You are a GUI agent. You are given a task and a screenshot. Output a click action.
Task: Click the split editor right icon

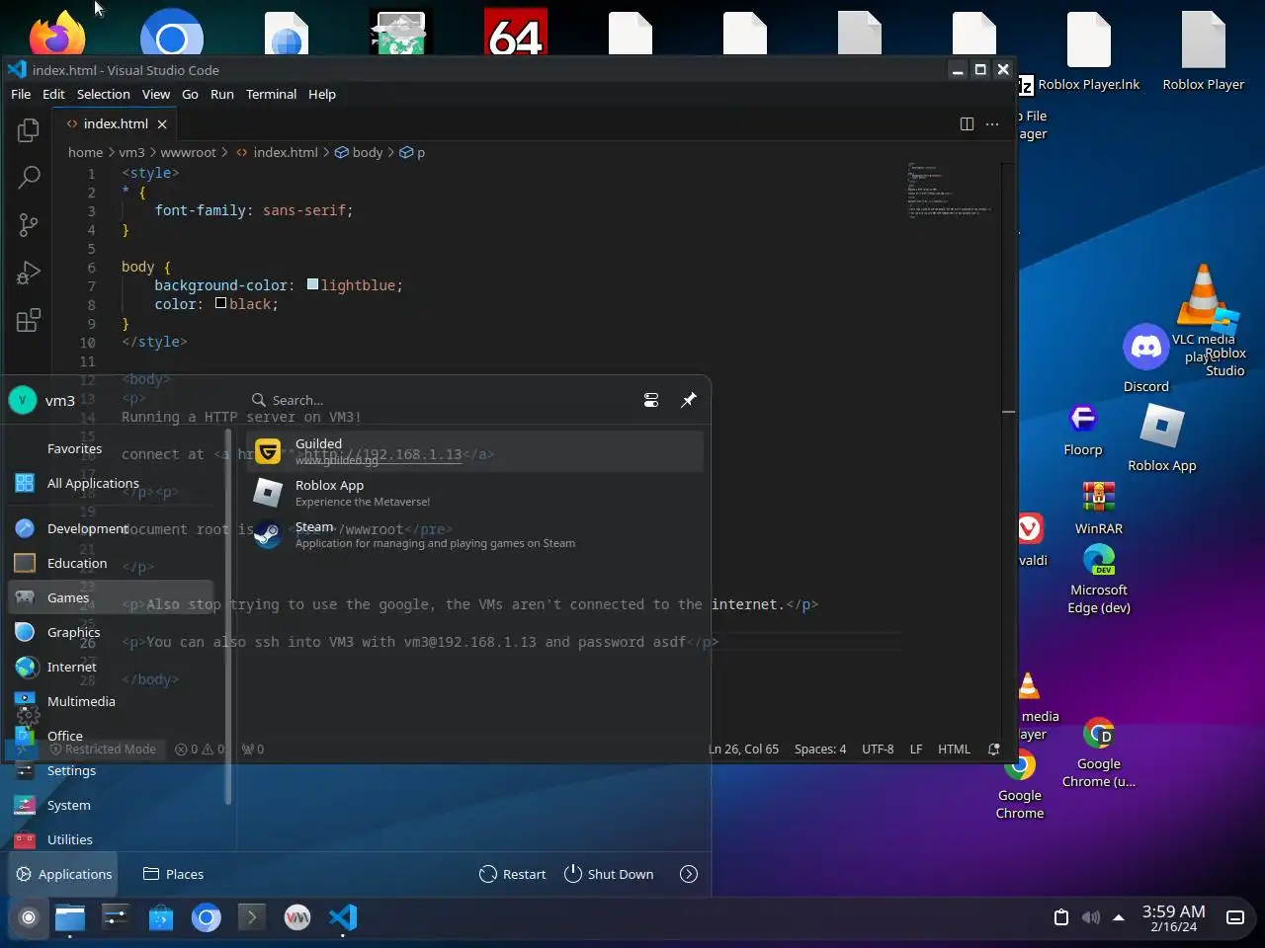[x=967, y=123]
